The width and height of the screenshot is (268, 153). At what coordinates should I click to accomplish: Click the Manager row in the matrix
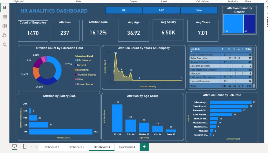pyautogui.click(x=221, y=73)
